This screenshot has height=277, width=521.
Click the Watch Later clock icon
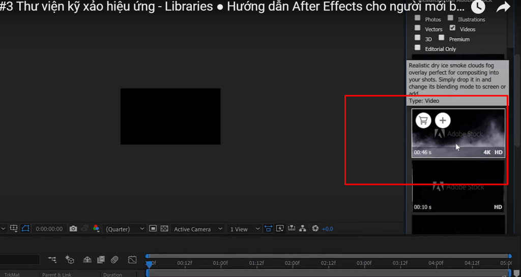coord(477,6)
